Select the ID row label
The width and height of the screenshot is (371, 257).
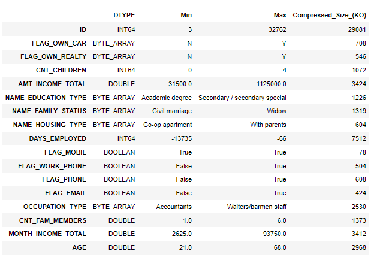click(x=83, y=29)
